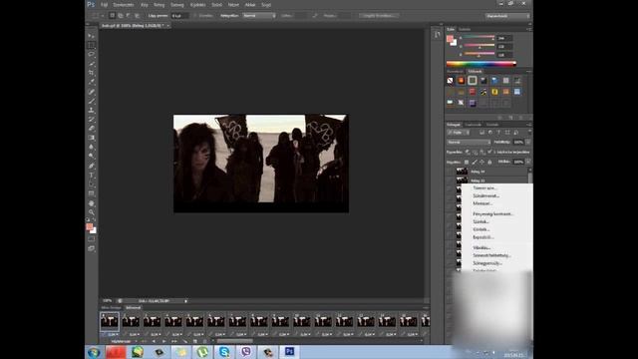Toggle Élsimítás anti-alias checkbox
The width and height of the screenshot is (638, 359).
click(x=195, y=16)
